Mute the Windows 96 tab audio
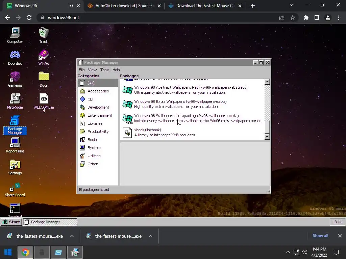The height and width of the screenshot is (259, 346). 71,6
